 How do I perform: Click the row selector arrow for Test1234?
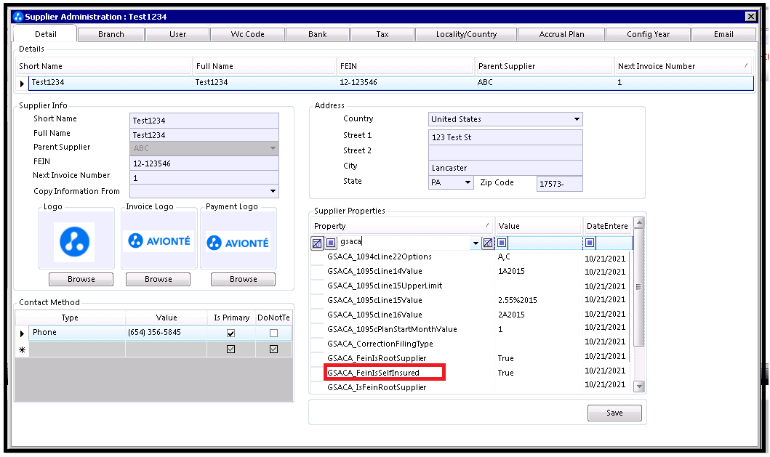(22, 84)
